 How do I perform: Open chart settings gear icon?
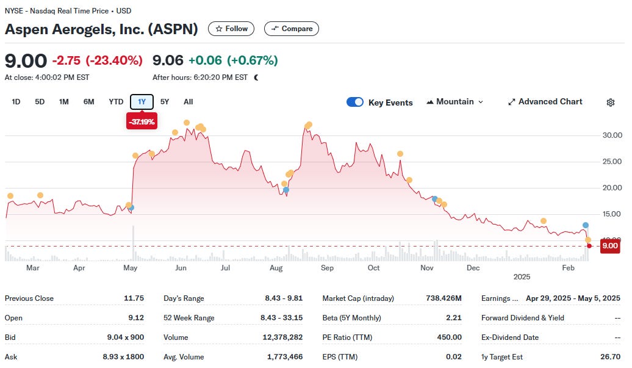point(610,103)
